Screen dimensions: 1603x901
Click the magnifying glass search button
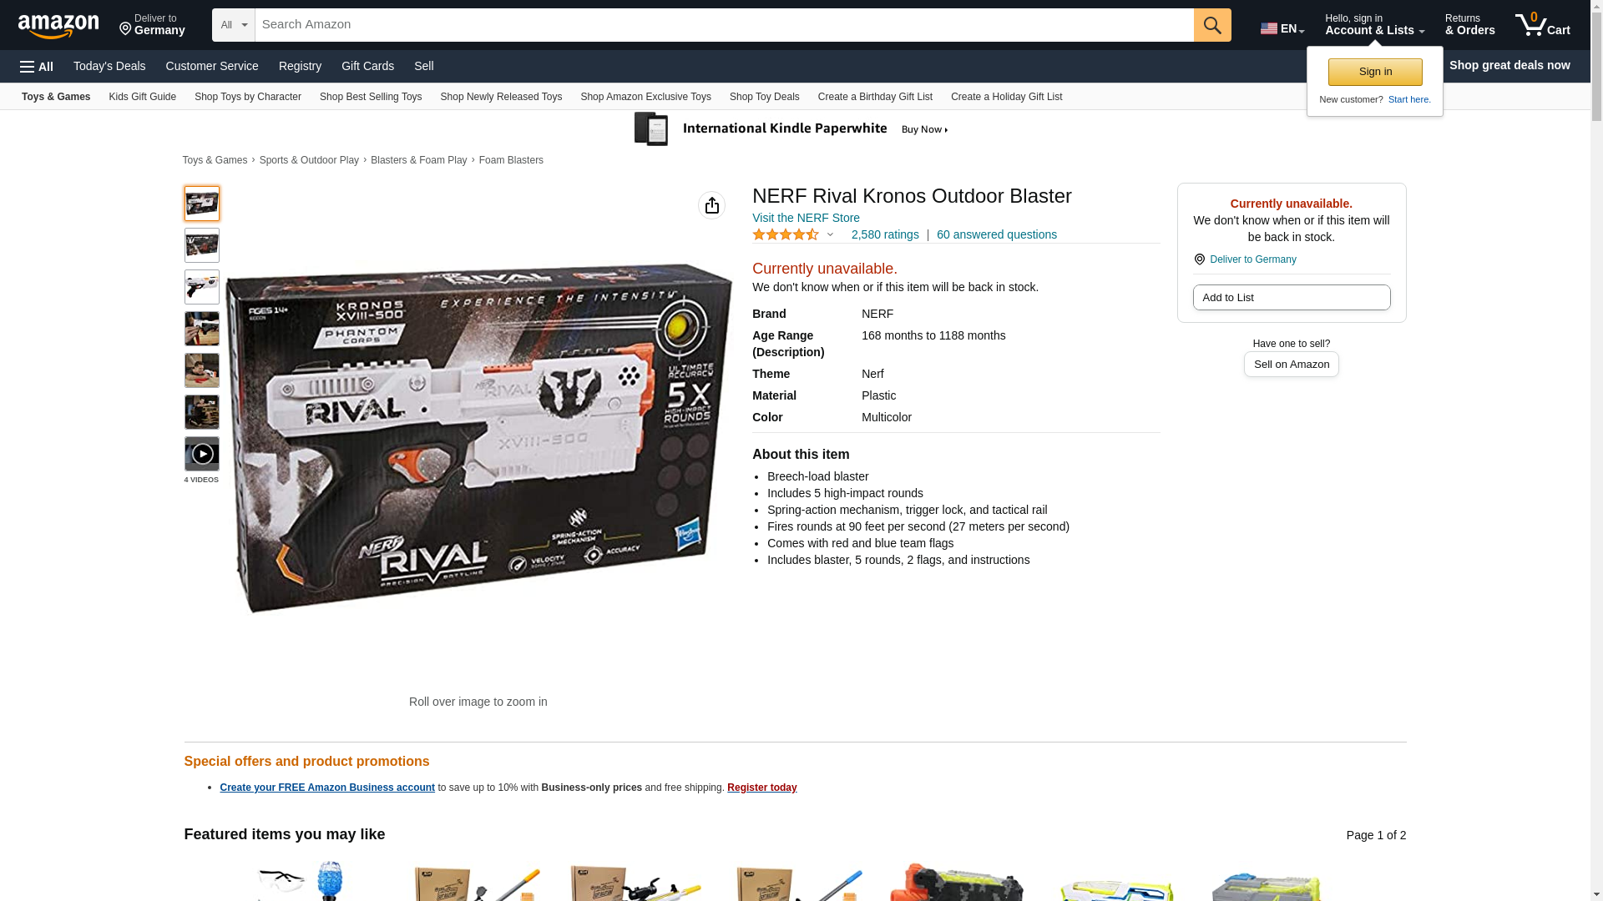point(1212,25)
